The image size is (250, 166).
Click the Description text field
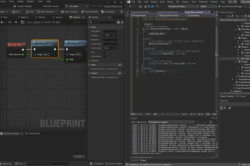coord(110,31)
